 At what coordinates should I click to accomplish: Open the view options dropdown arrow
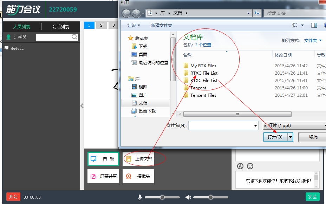point(302,25)
